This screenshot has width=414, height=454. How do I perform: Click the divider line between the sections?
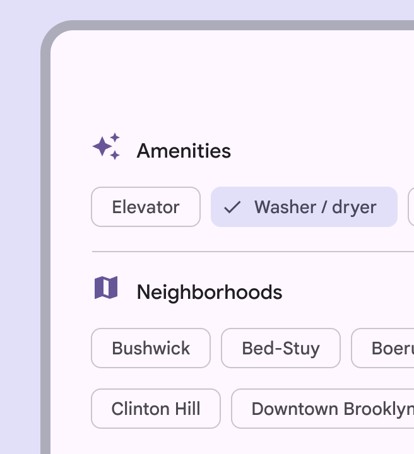point(252,252)
